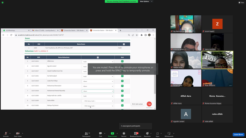Open the Zoom Apps button

click(x=157, y=134)
